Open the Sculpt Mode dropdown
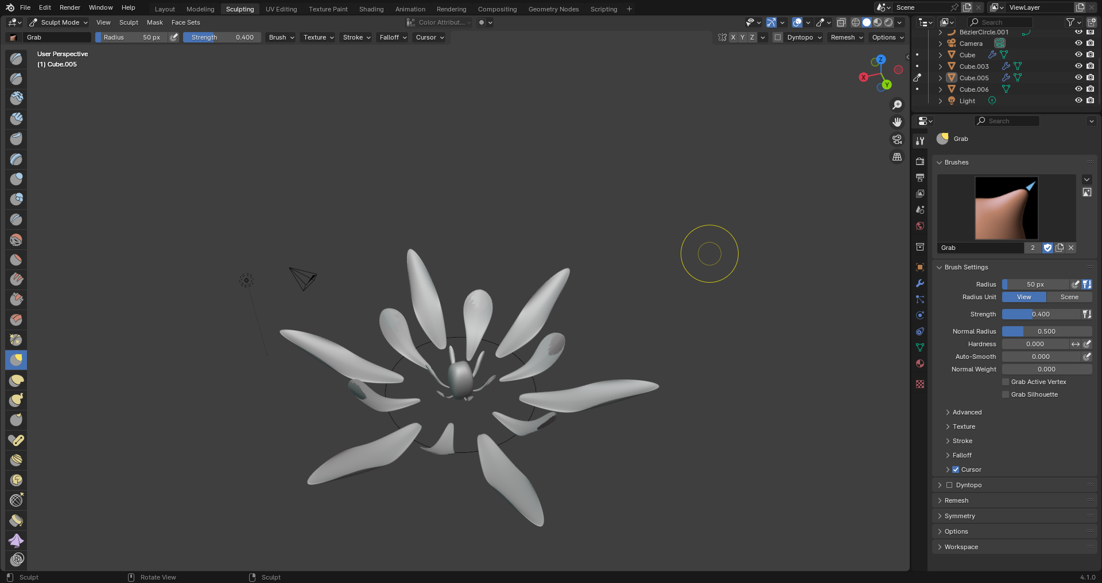Screen dimensions: 1102x583 point(58,22)
